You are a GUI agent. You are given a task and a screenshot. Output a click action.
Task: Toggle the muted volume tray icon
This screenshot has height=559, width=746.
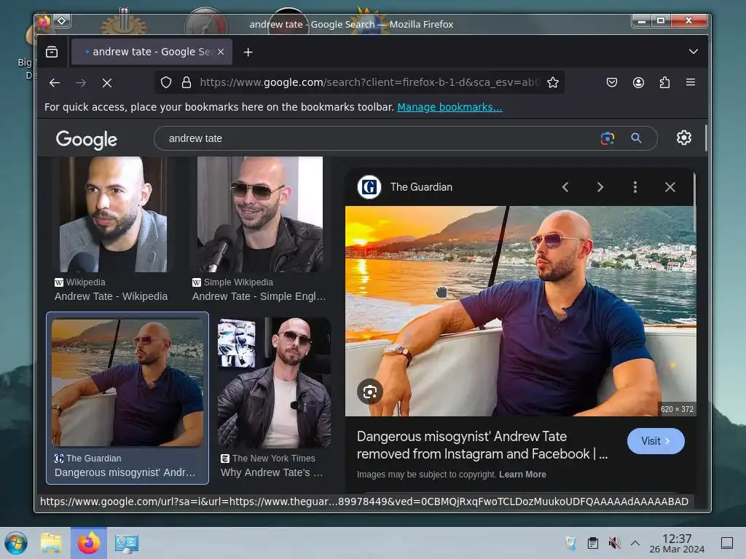(x=614, y=543)
